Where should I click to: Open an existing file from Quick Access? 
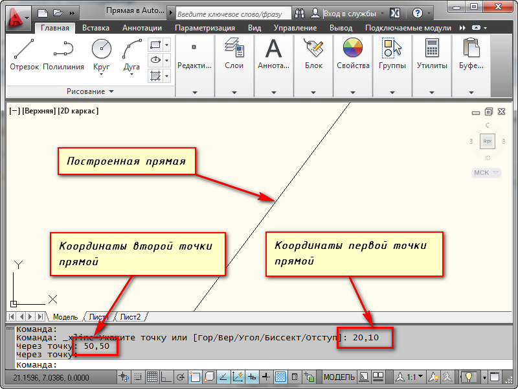58,13
